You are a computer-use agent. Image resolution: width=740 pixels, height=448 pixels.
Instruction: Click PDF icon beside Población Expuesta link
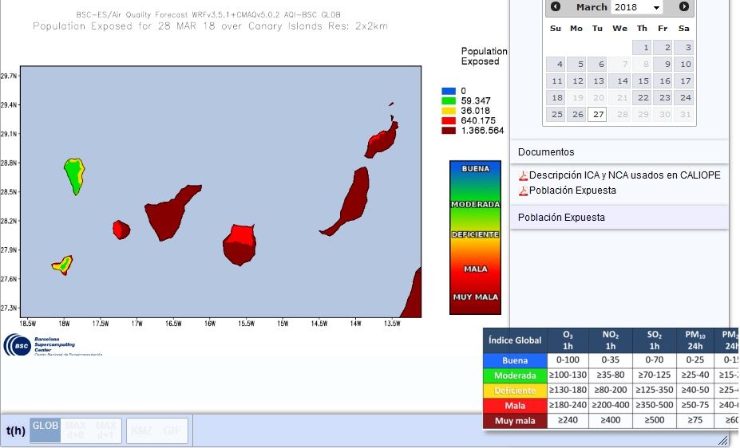[523, 191]
